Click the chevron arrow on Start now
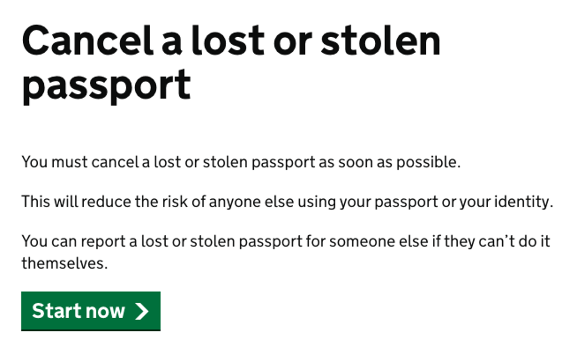 (142, 311)
